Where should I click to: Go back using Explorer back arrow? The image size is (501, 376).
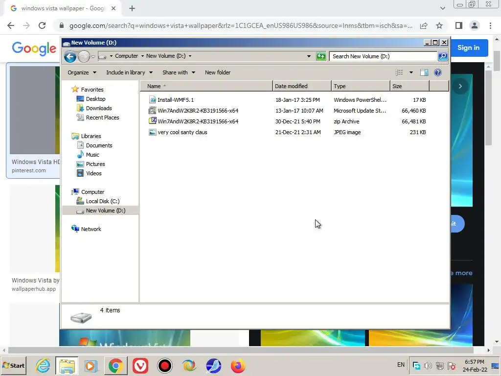(70, 57)
